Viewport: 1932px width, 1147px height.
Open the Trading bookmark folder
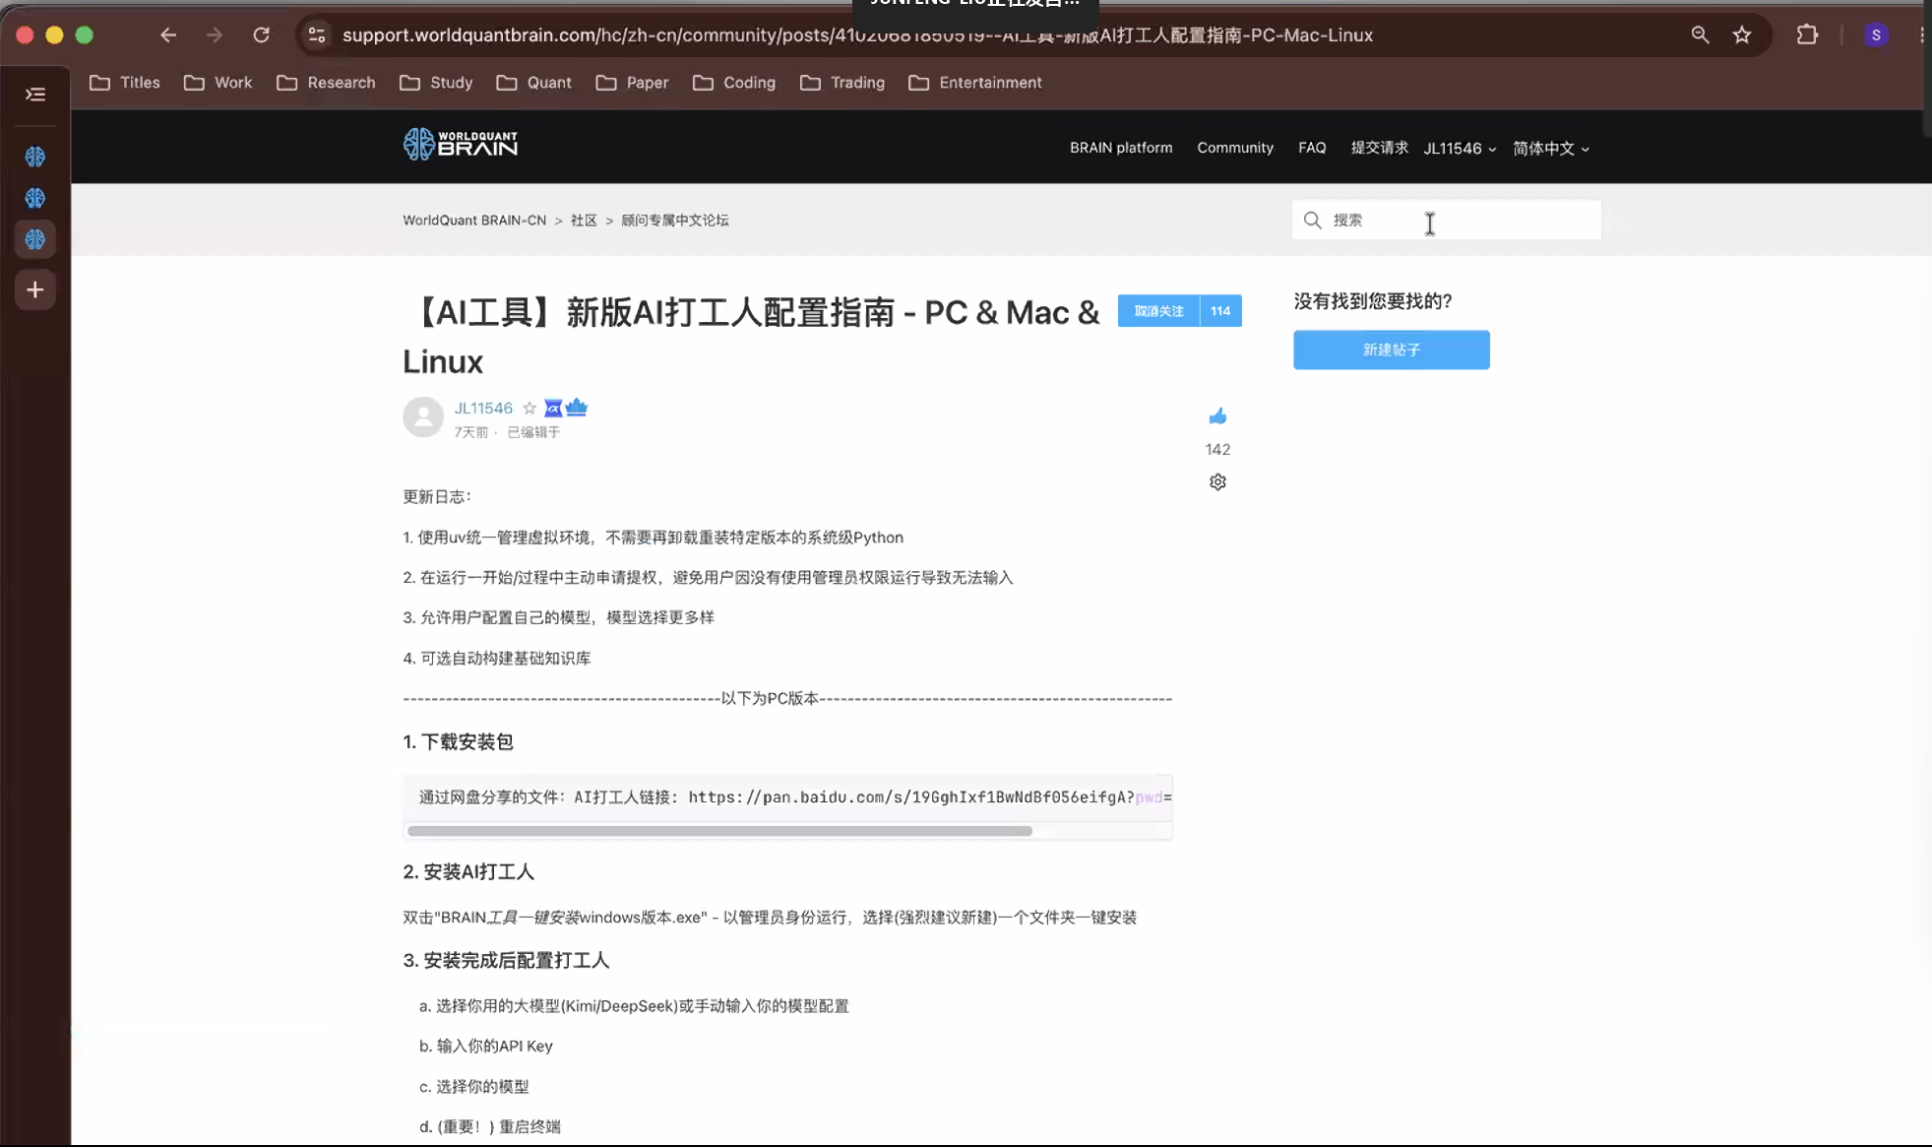[842, 83]
